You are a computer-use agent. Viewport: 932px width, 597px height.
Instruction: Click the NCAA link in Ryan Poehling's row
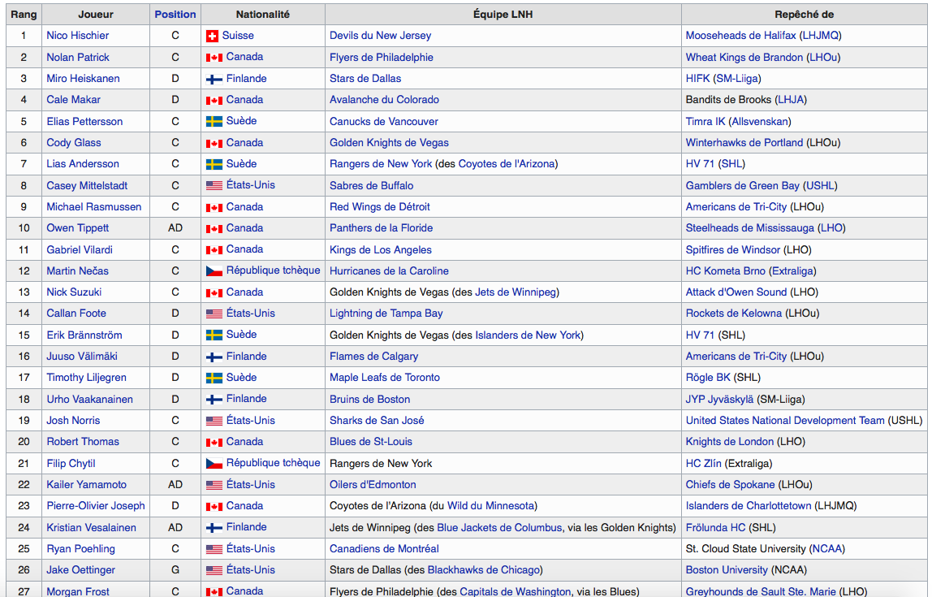pos(826,549)
